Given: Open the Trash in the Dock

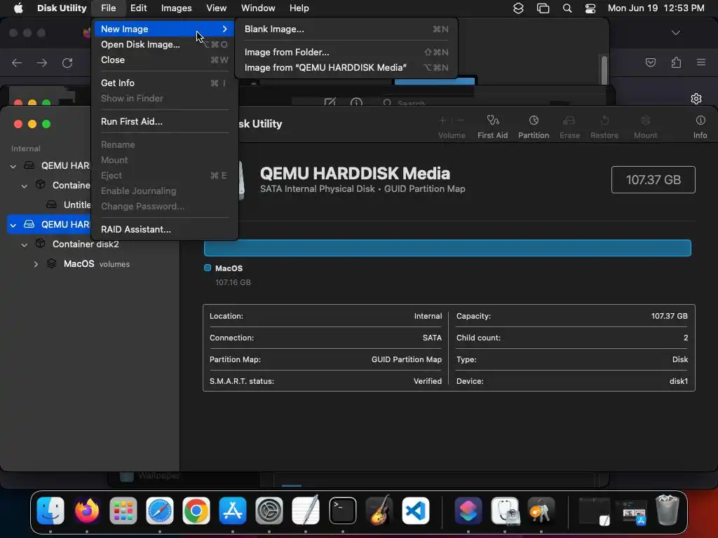Looking at the screenshot, I should coord(668,510).
